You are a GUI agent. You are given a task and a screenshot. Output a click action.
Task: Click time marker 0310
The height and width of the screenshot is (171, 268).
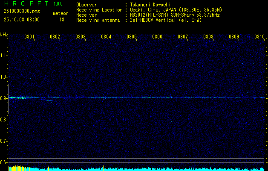[259, 36]
